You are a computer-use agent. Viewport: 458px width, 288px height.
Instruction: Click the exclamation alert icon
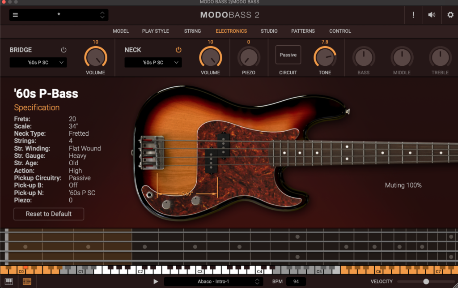(413, 15)
